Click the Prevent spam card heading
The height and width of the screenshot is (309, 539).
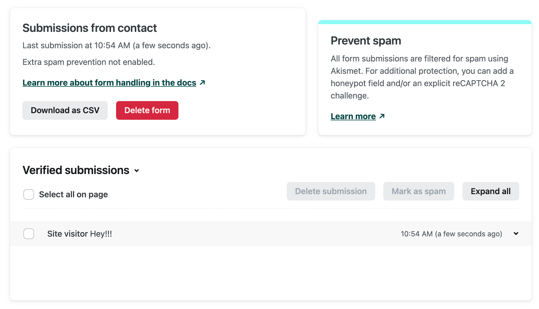point(366,41)
